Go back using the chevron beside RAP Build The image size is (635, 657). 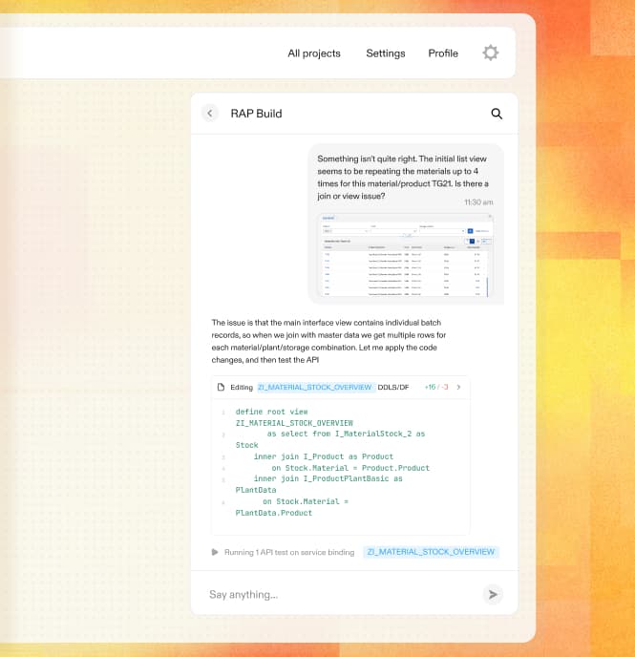coord(210,113)
